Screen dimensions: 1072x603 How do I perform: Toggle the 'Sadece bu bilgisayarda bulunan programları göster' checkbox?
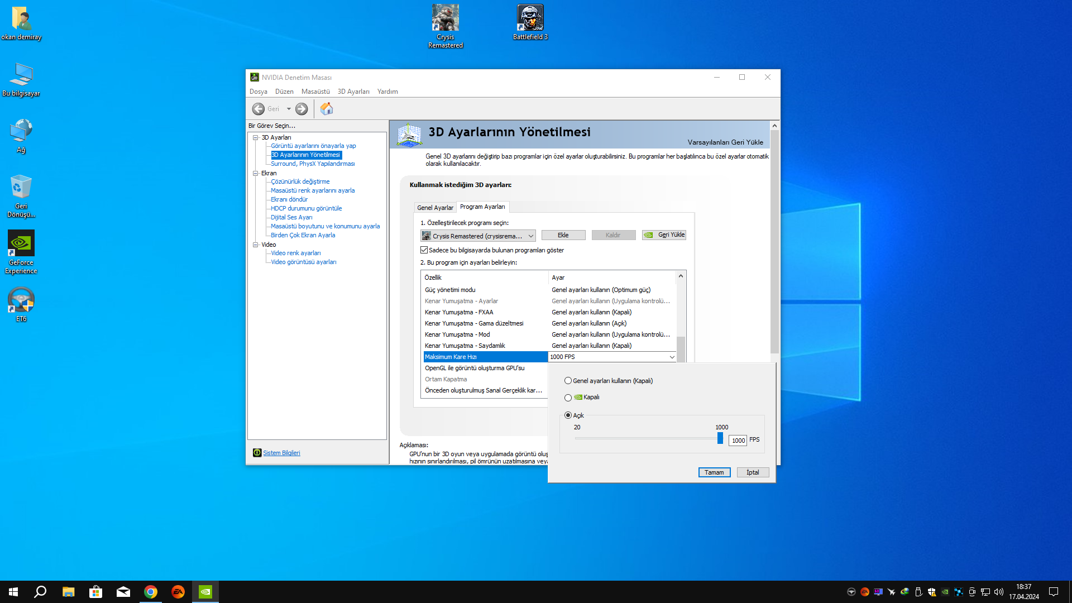(424, 250)
